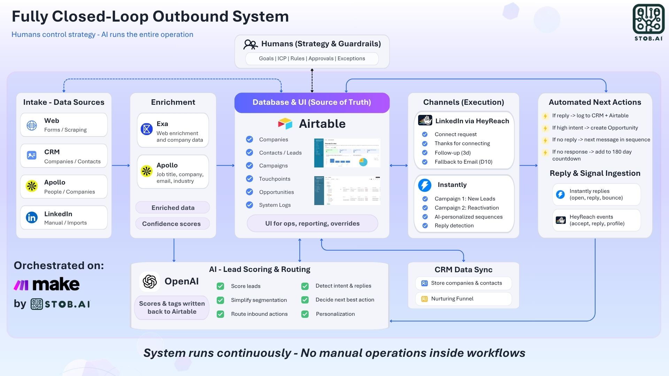669x376 pixels.
Task: Click the Apollo icon in Intake Data Sources
Action: (32, 186)
